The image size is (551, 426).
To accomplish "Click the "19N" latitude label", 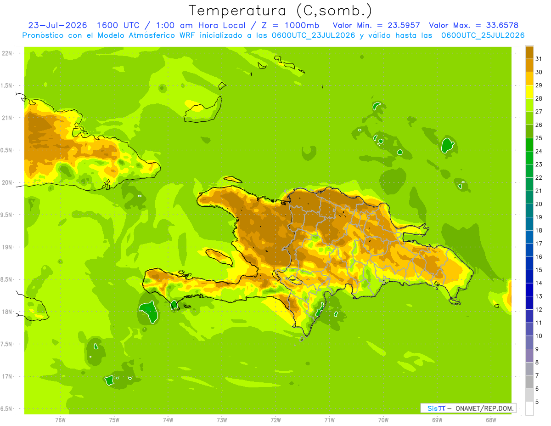I will [7, 247].
